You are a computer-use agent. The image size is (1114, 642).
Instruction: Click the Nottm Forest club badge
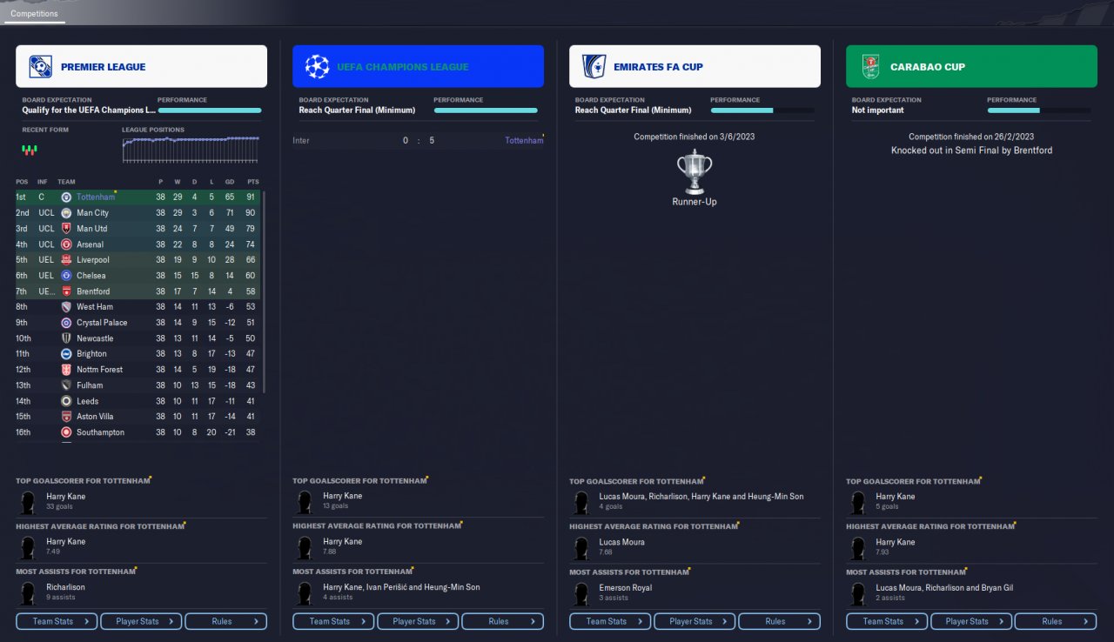(x=66, y=370)
